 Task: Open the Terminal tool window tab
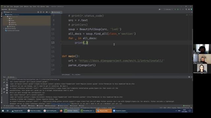tap(40, 106)
